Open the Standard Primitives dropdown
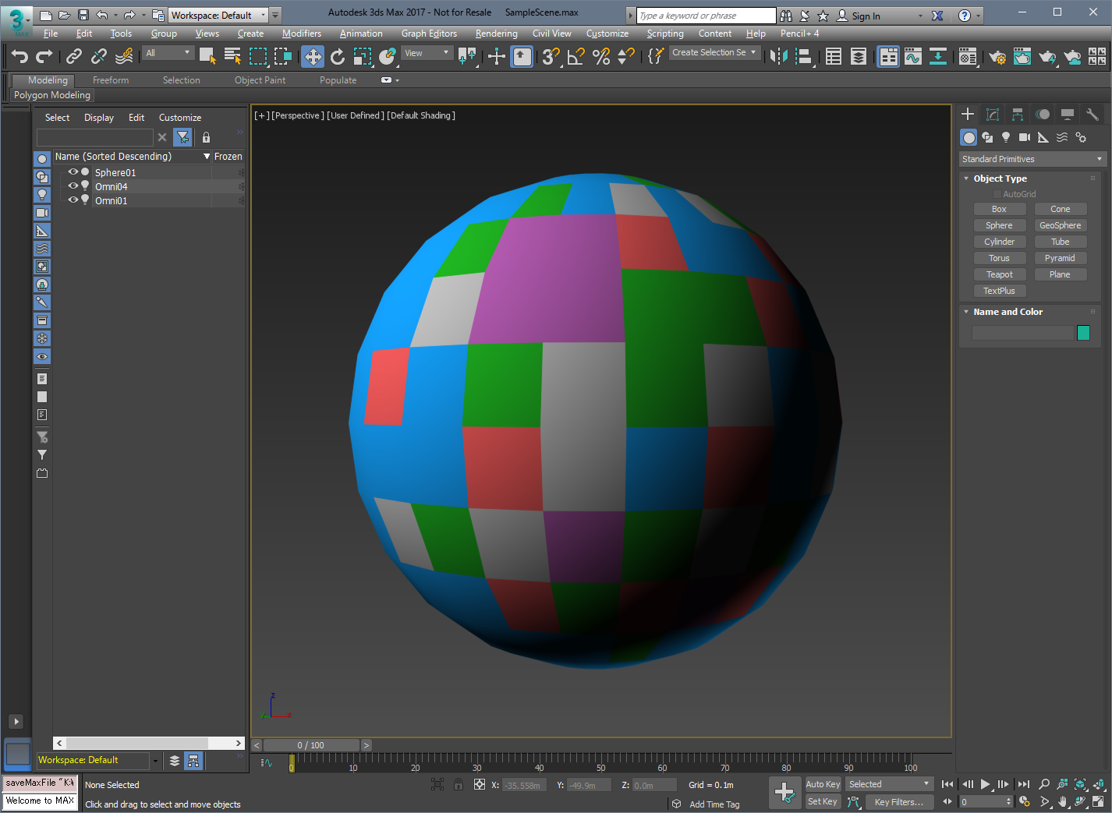Viewport: 1112px width, 813px height. pyautogui.click(x=1032, y=159)
